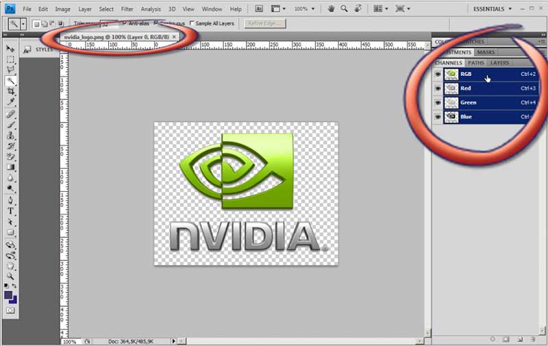Select the 3D Orbit tool
This screenshot has height=346, width=548.
[x=10, y=256]
